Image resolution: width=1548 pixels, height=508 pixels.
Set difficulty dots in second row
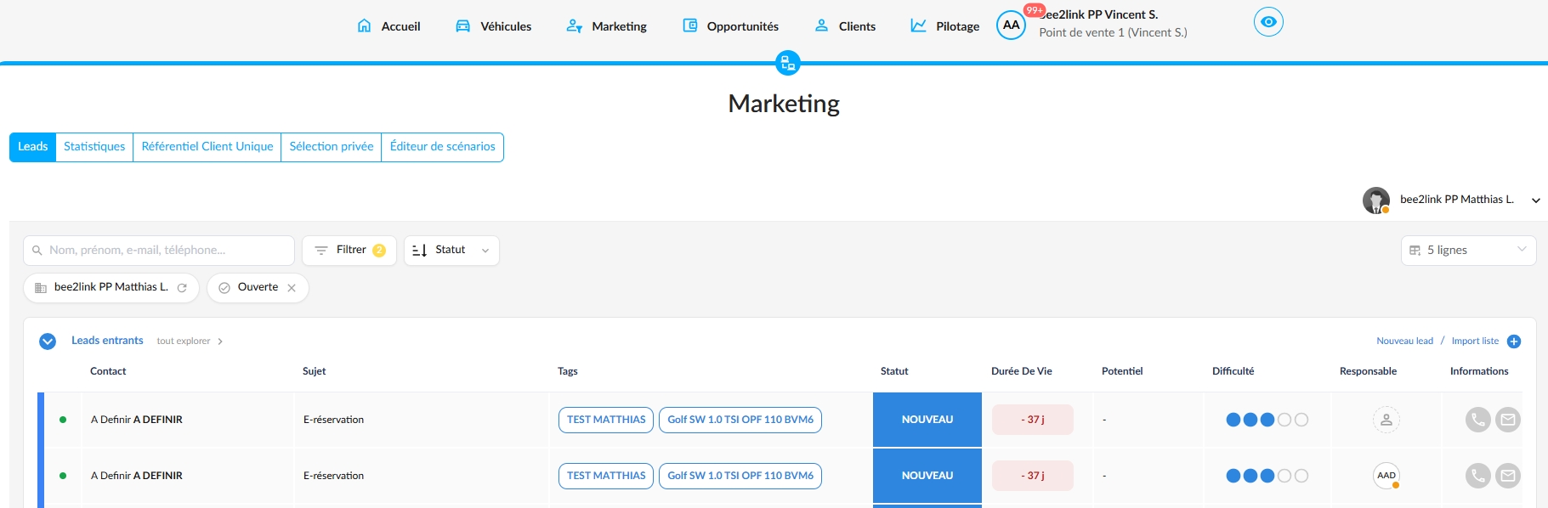tap(1267, 476)
